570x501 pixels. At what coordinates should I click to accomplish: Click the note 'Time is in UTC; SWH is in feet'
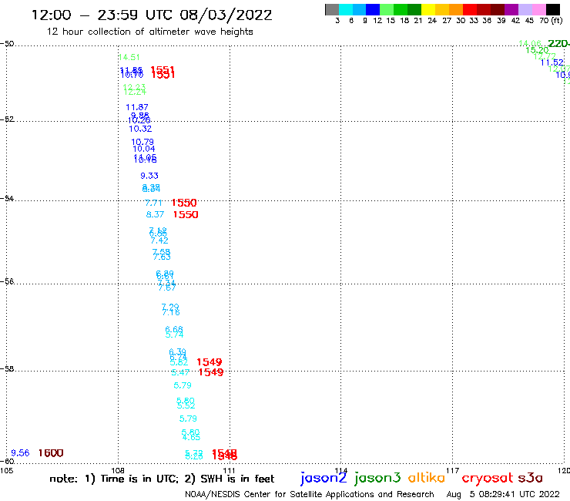click(162, 479)
